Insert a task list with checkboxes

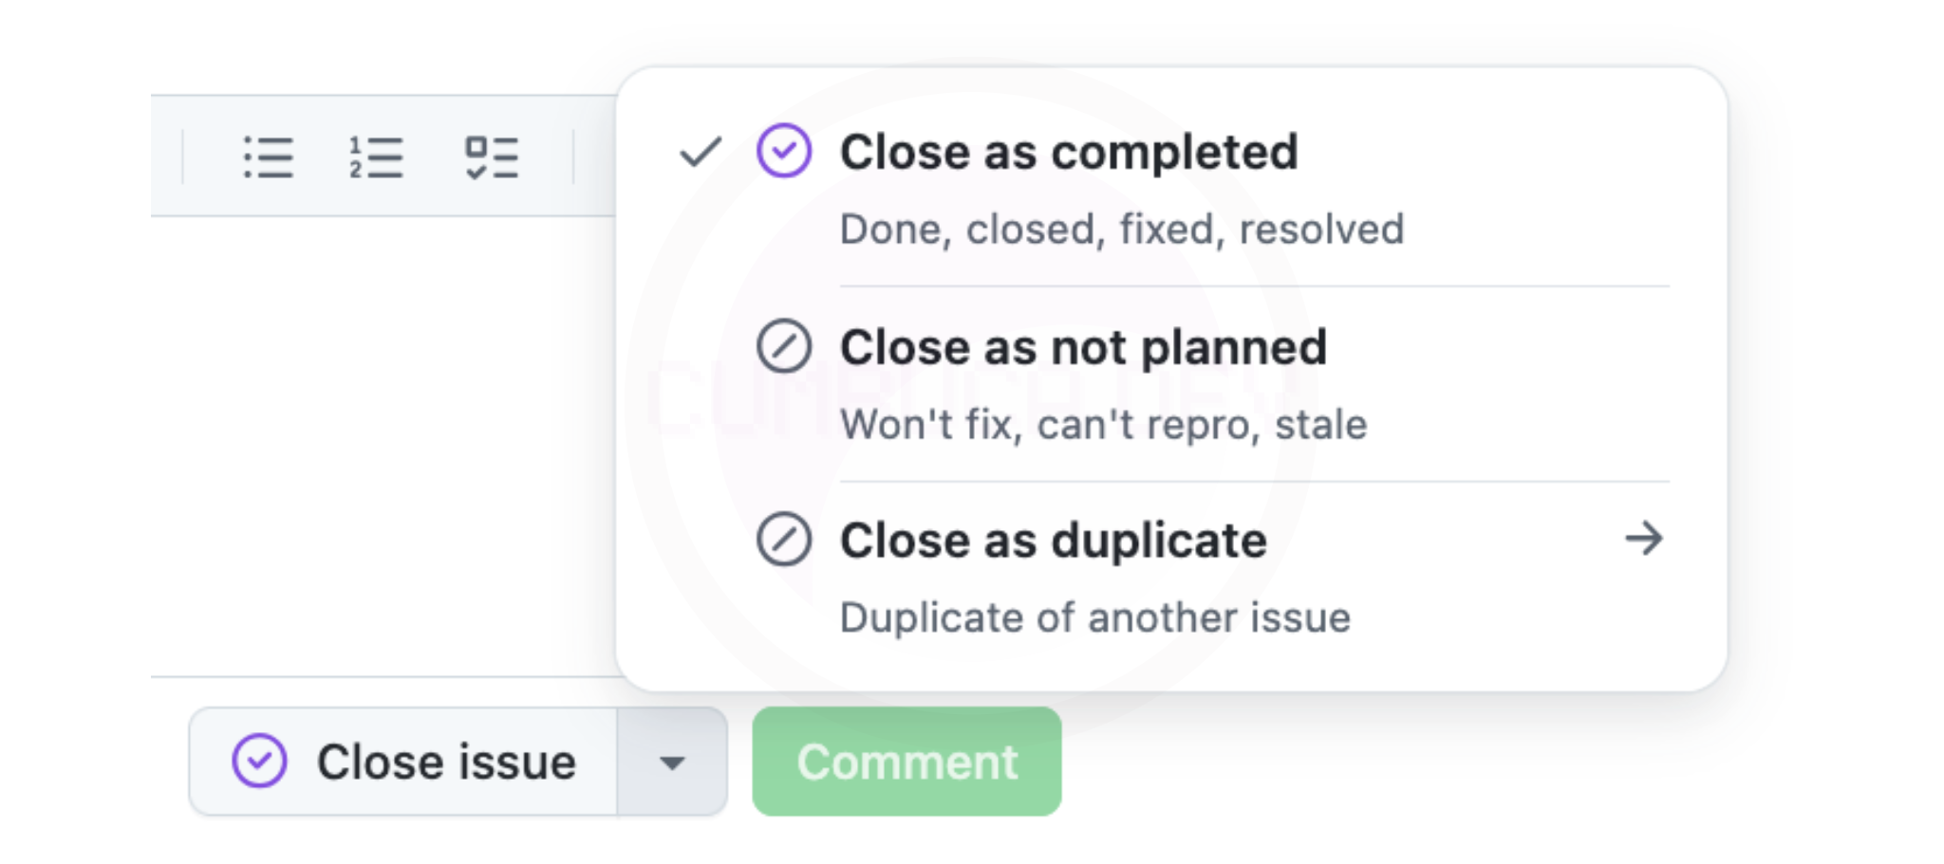tap(491, 157)
